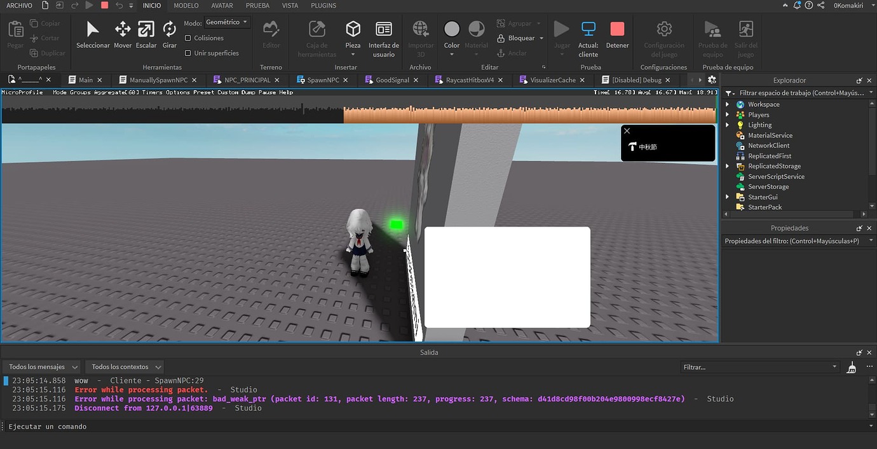Open the Modo Geométrico dropdown

[x=227, y=22]
